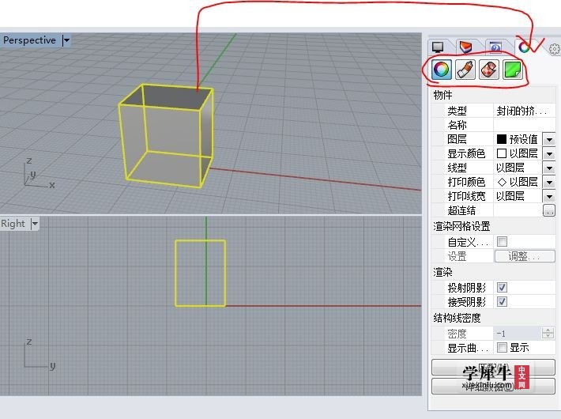561x419 pixels.
Task: Click the black layer color swatch
Action: click(x=502, y=139)
